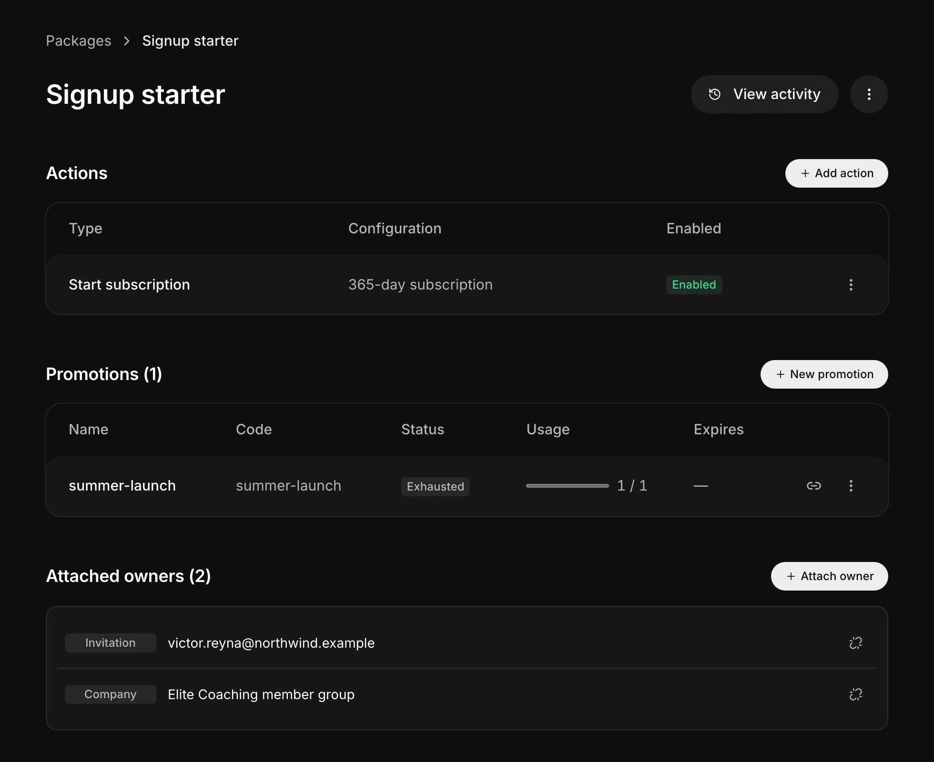
Task: Click the dash under the Expires column
Action: click(700, 486)
